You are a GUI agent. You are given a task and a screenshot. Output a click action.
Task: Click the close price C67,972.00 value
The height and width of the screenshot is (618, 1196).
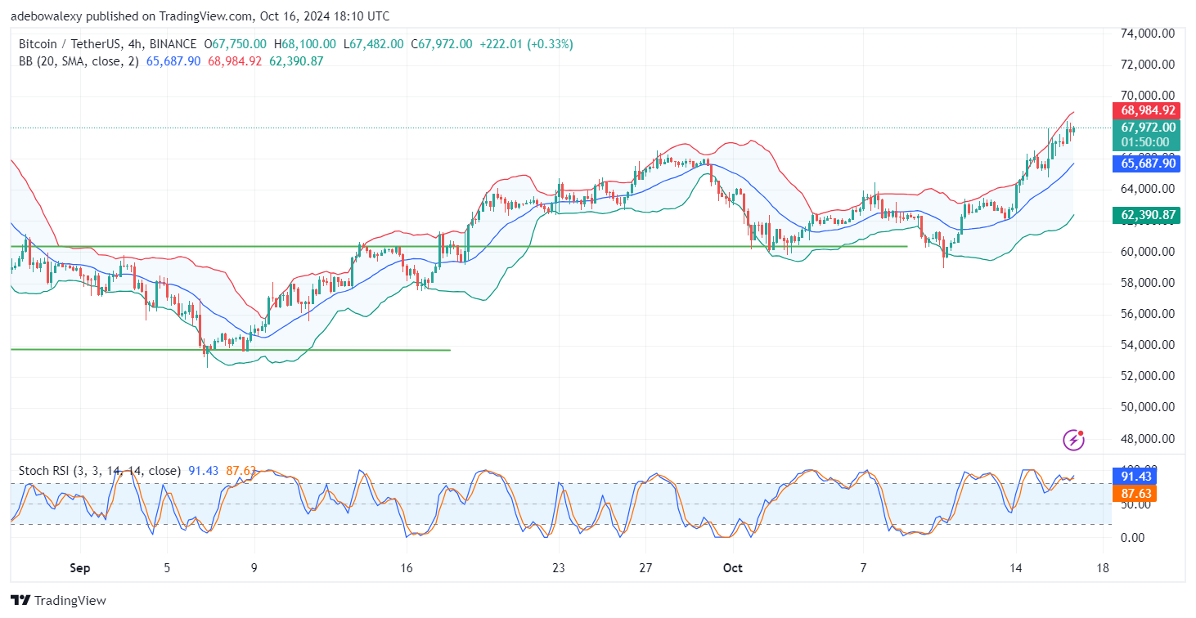coord(442,44)
